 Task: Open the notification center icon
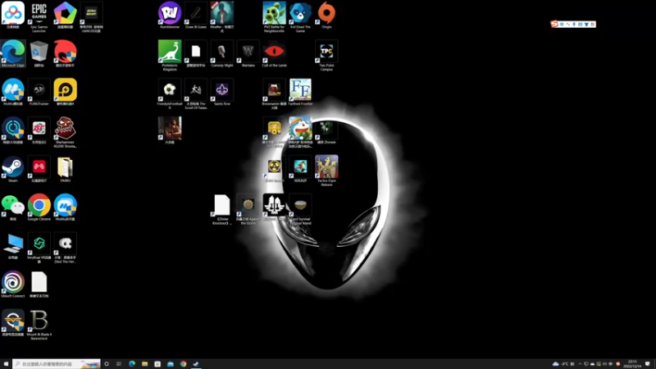click(648, 364)
